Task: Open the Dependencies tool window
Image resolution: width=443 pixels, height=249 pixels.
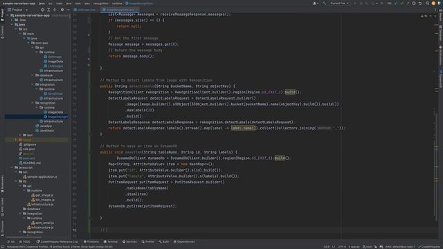Action: point(184,241)
